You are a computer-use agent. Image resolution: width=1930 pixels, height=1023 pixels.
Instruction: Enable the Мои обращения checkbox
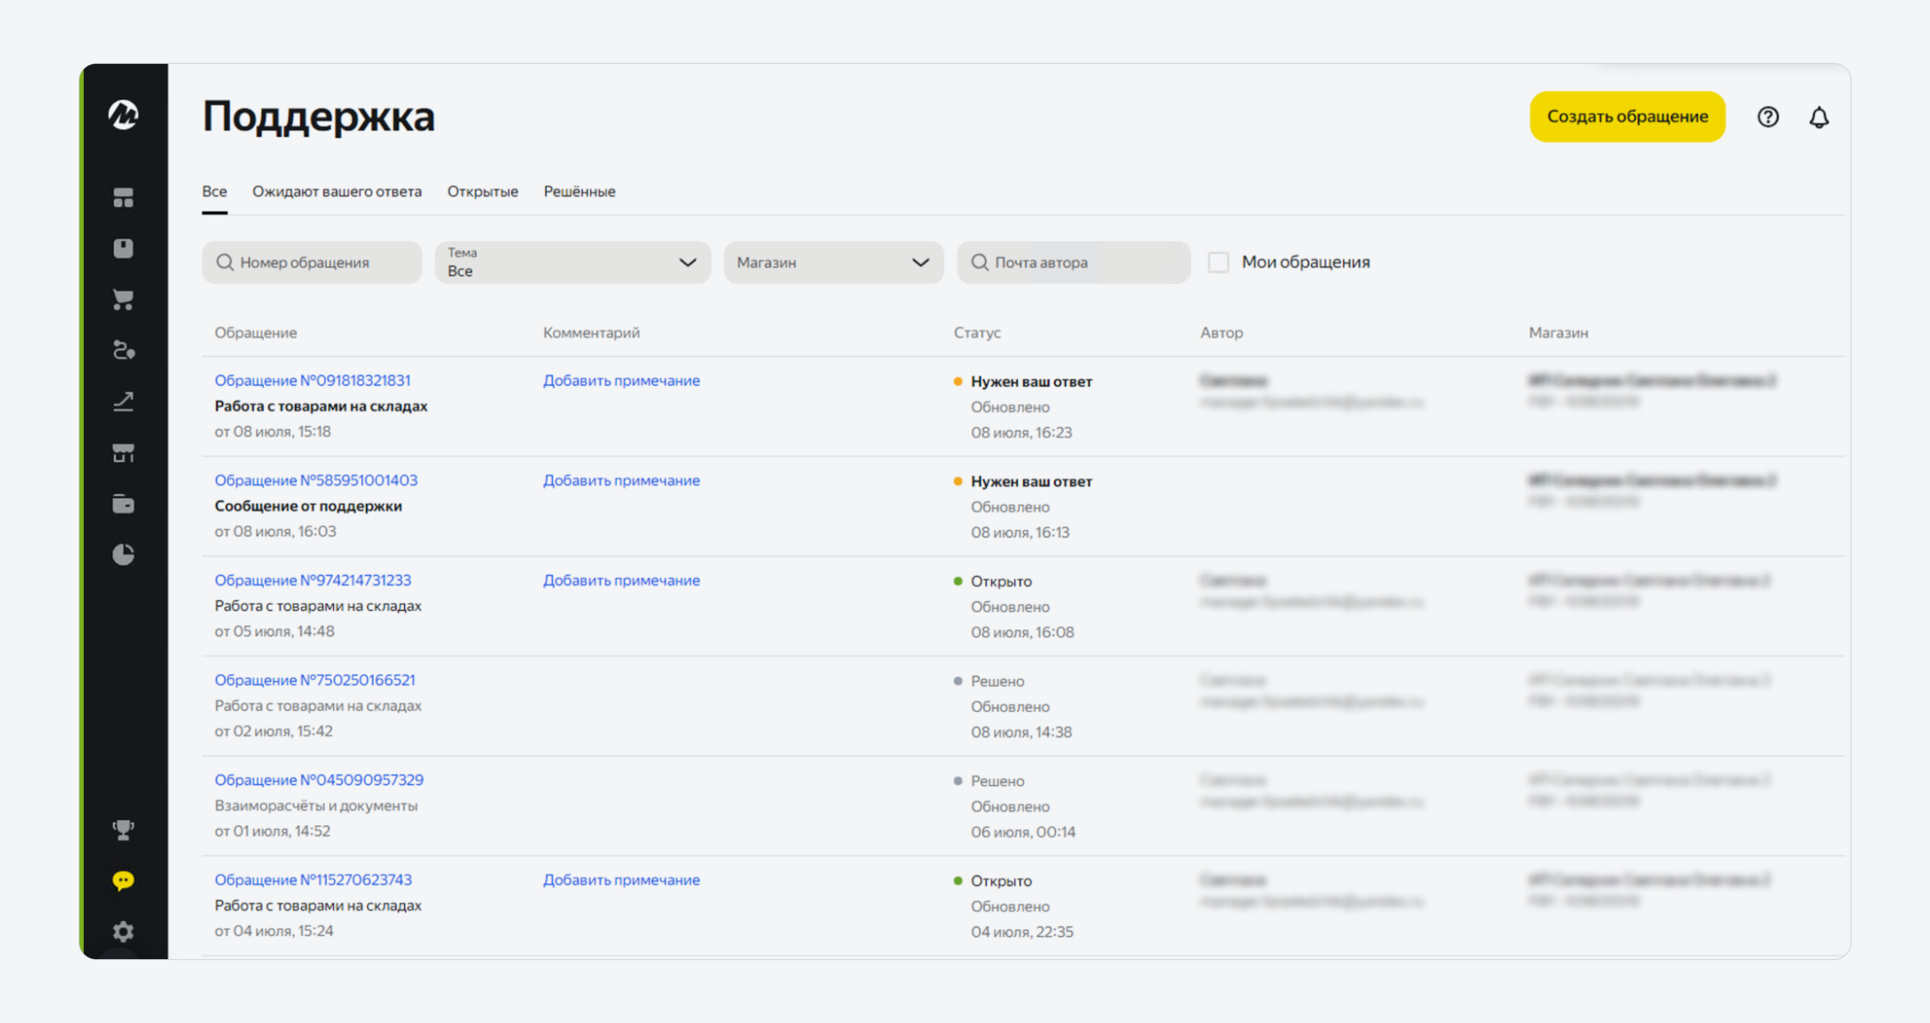coord(1218,262)
